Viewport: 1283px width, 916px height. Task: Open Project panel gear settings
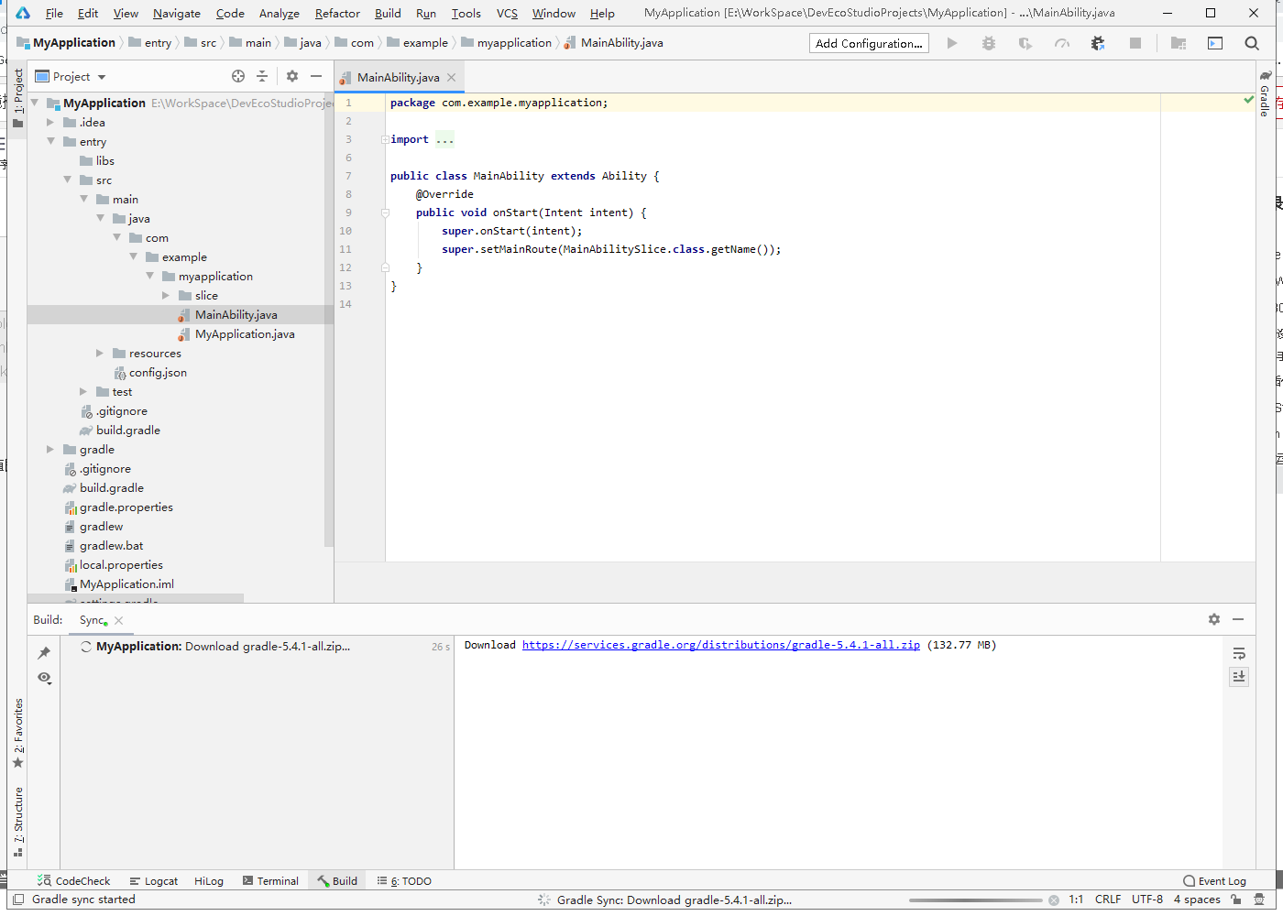click(x=292, y=76)
